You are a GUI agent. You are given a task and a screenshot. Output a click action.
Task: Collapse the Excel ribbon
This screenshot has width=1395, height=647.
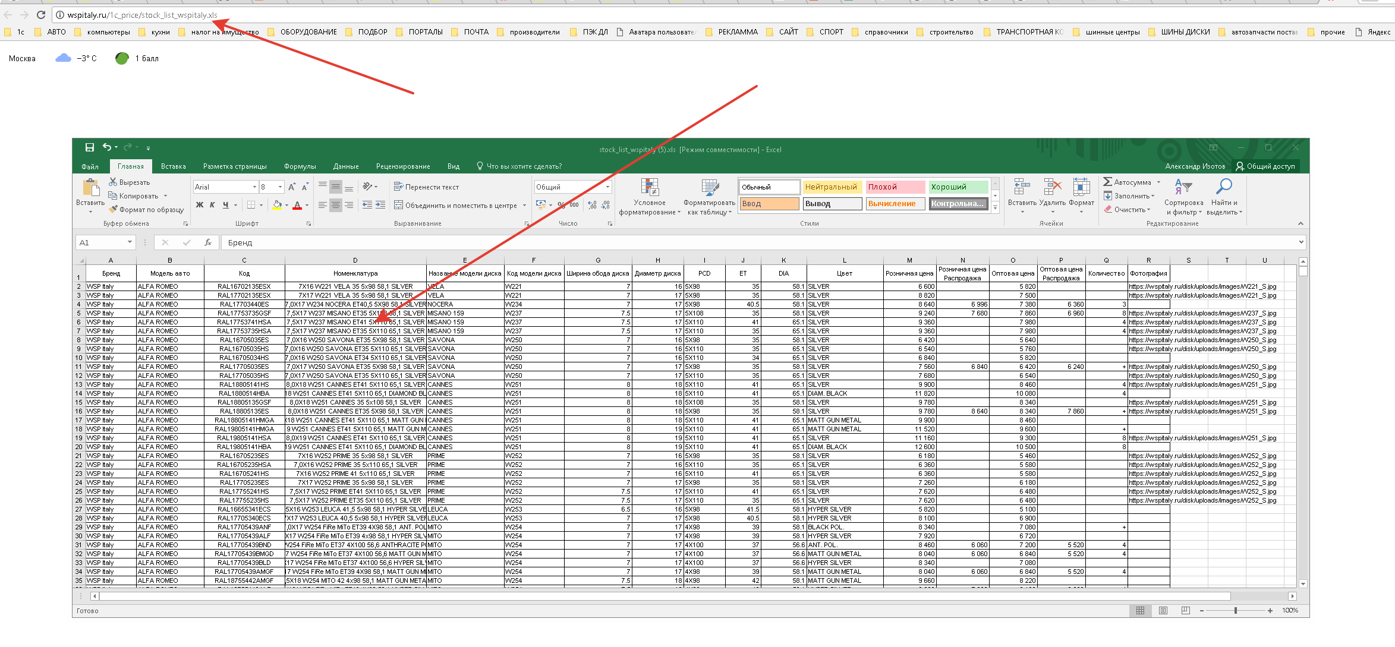pyautogui.click(x=1300, y=223)
